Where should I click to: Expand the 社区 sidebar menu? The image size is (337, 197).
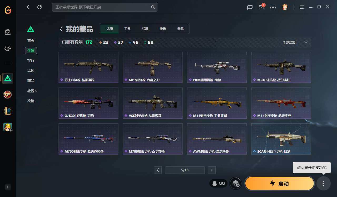pyautogui.click(x=32, y=91)
